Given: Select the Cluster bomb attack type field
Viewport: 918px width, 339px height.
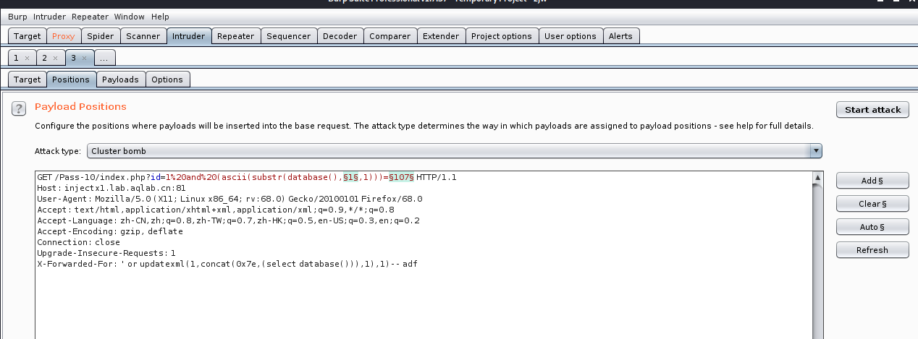Looking at the screenshot, I should click(x=455, y=151).
